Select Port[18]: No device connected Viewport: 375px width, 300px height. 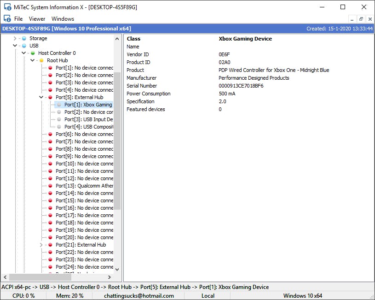pos(84,223)
